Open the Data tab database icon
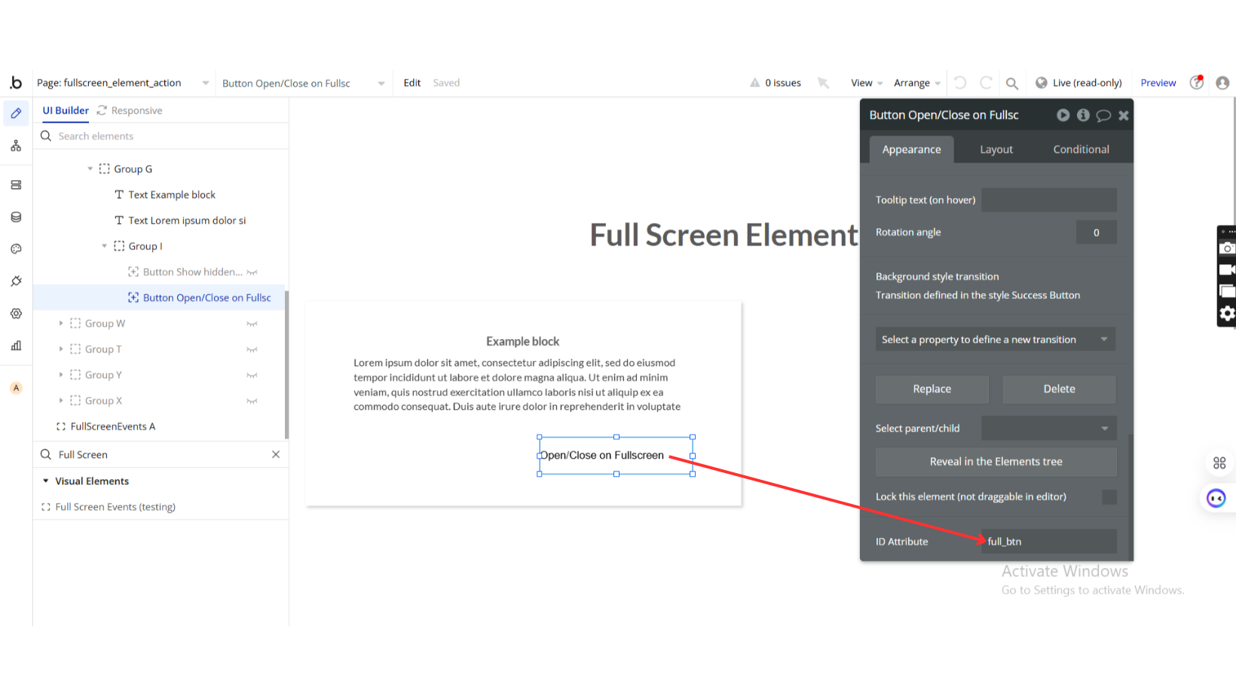Image resolution: width=1236 pixels, height=696 pixels. tap(16, 217)
